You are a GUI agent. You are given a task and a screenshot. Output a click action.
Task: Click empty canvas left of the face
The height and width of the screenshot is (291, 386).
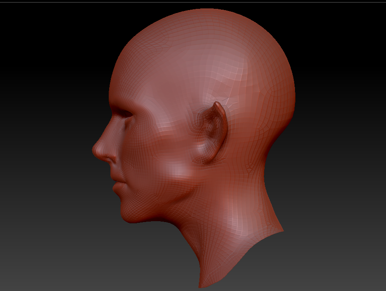click(42, 147)
